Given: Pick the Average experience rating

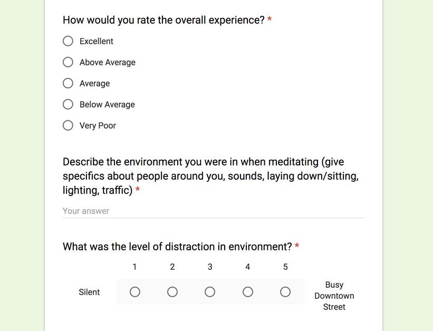Looking at the screenshot, I should tap(68, 83).
